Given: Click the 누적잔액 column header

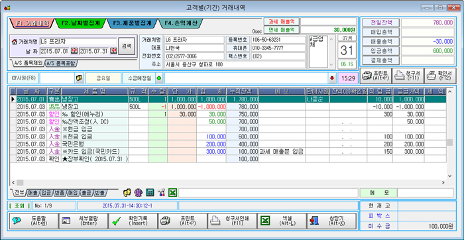Looking at the screenshot, I should click(x=243, y=91).
